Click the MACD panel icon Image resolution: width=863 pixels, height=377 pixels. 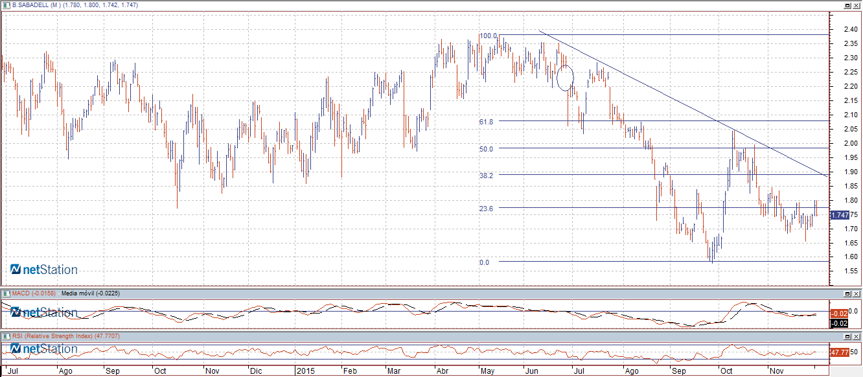[6, 293]
